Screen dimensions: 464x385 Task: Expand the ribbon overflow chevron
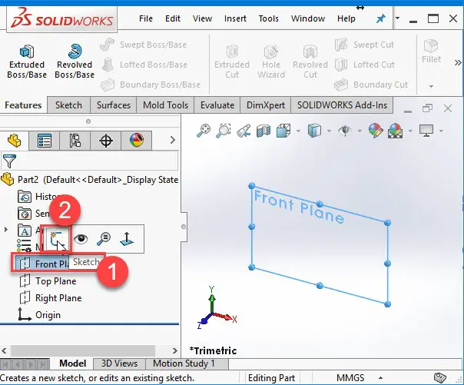(x=458, y=62)
